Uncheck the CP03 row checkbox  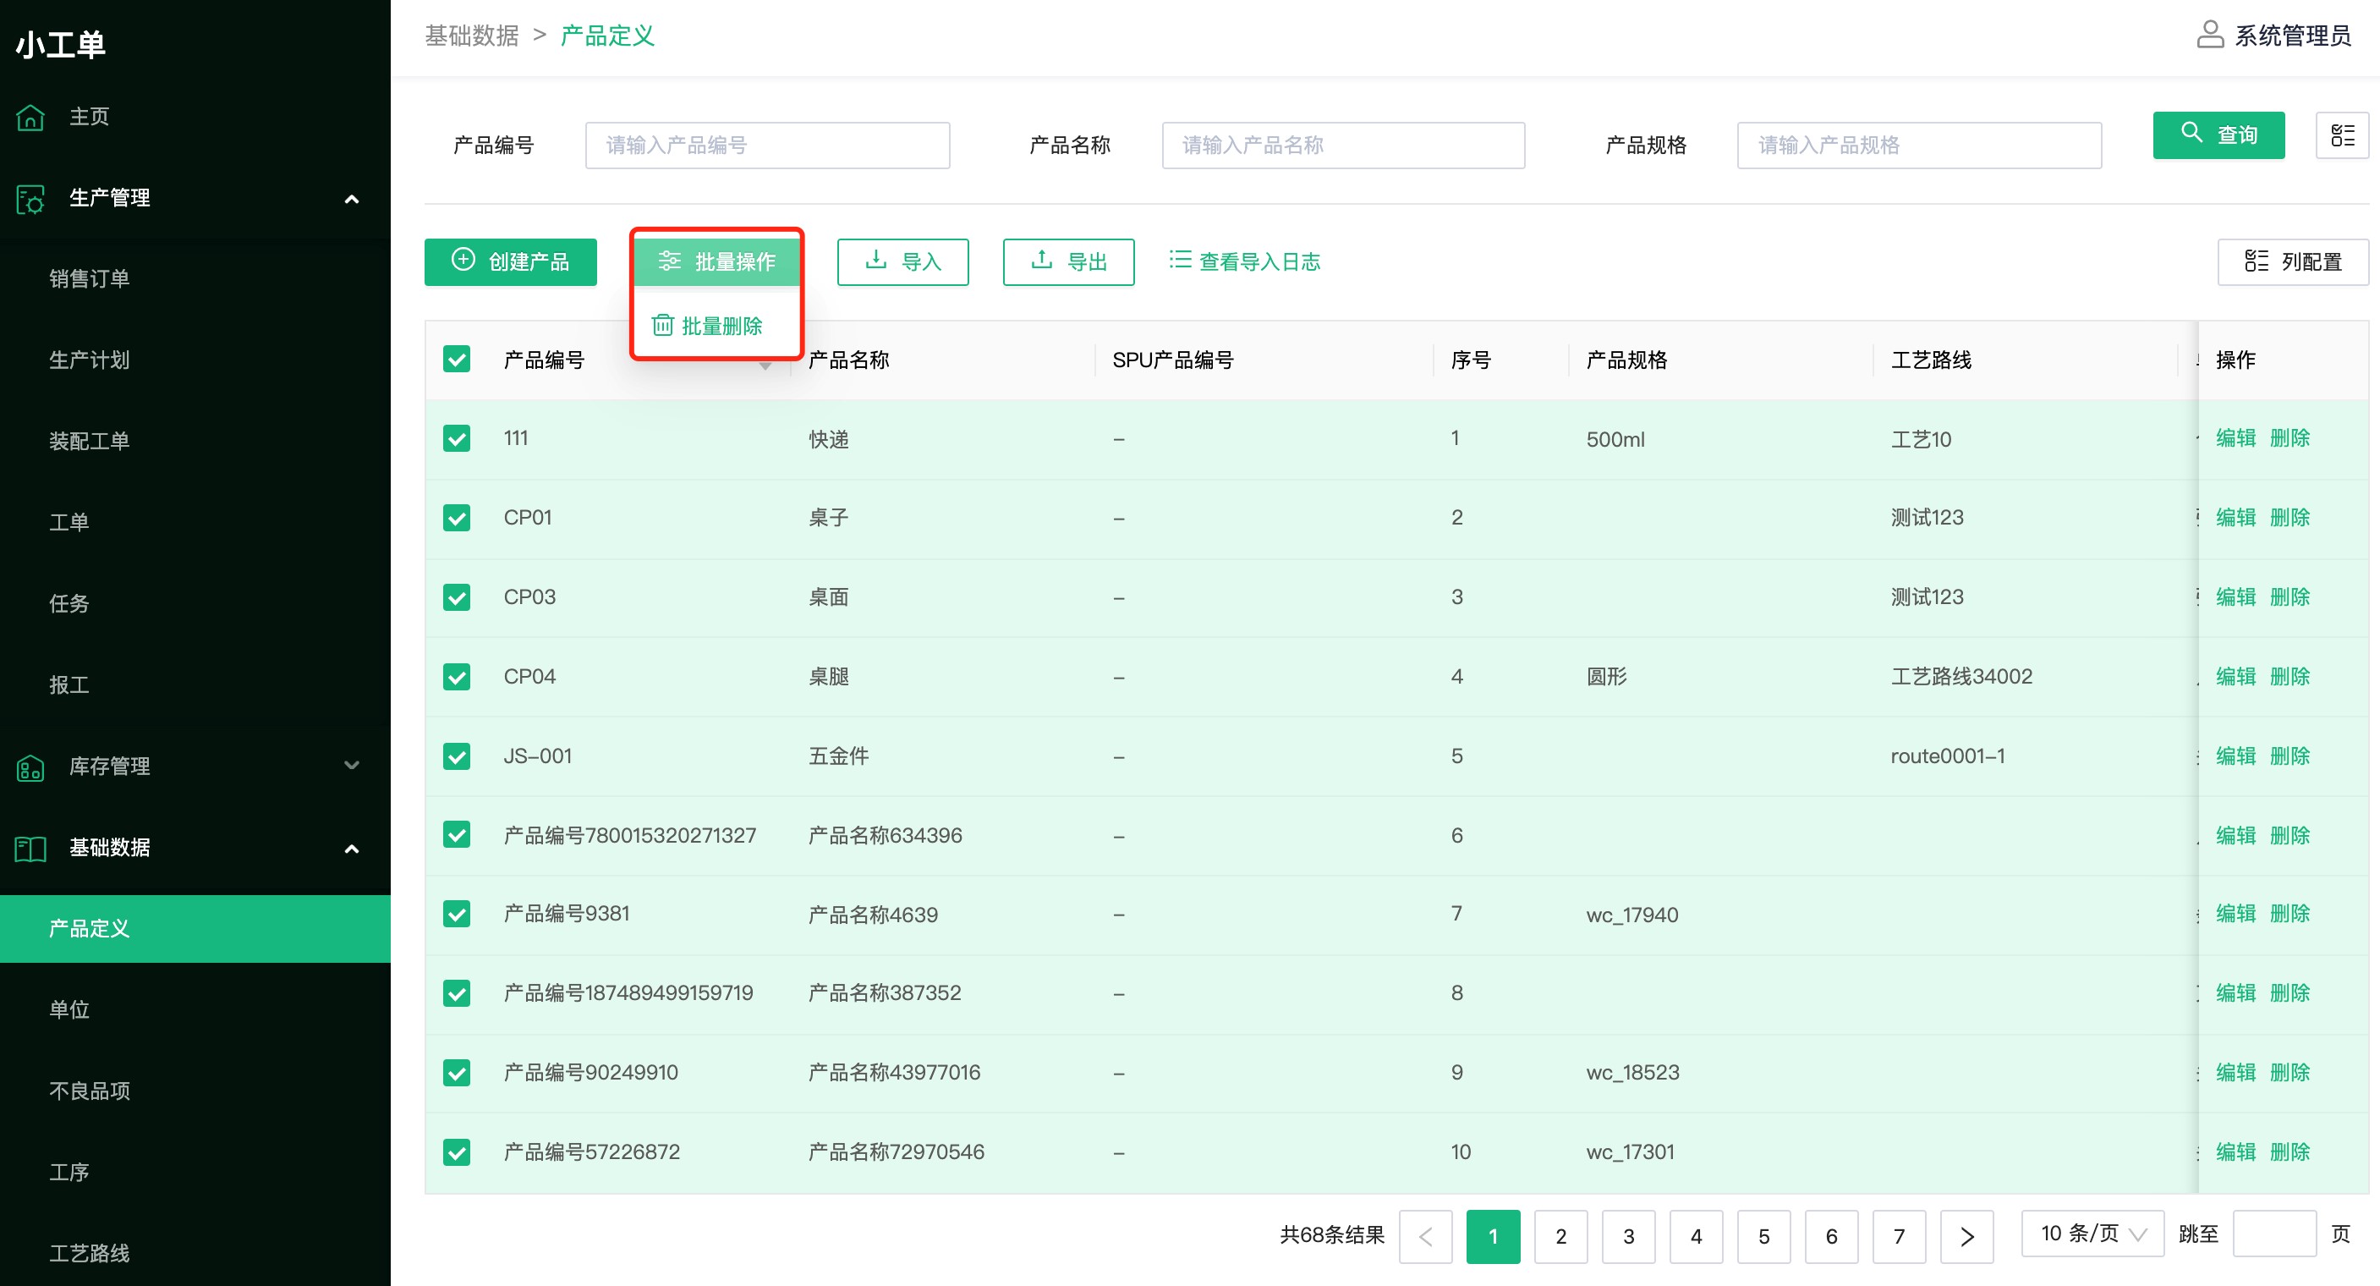tap(457, 597)
